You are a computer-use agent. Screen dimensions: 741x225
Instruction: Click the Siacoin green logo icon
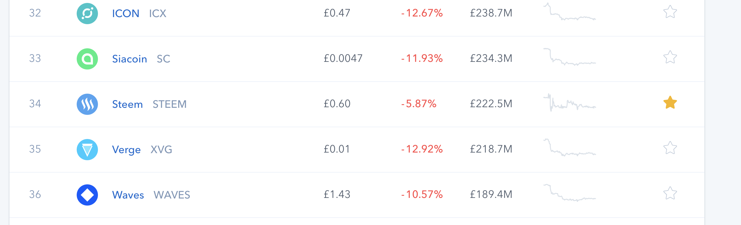coord(87,59)
